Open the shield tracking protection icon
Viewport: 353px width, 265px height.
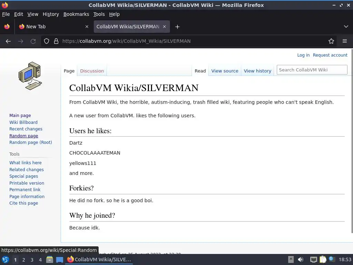[47, 41]
